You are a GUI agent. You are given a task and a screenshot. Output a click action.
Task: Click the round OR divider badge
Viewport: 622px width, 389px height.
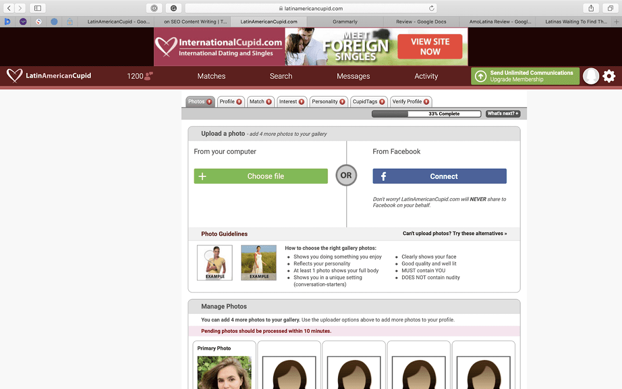click(x=346, y=175)
